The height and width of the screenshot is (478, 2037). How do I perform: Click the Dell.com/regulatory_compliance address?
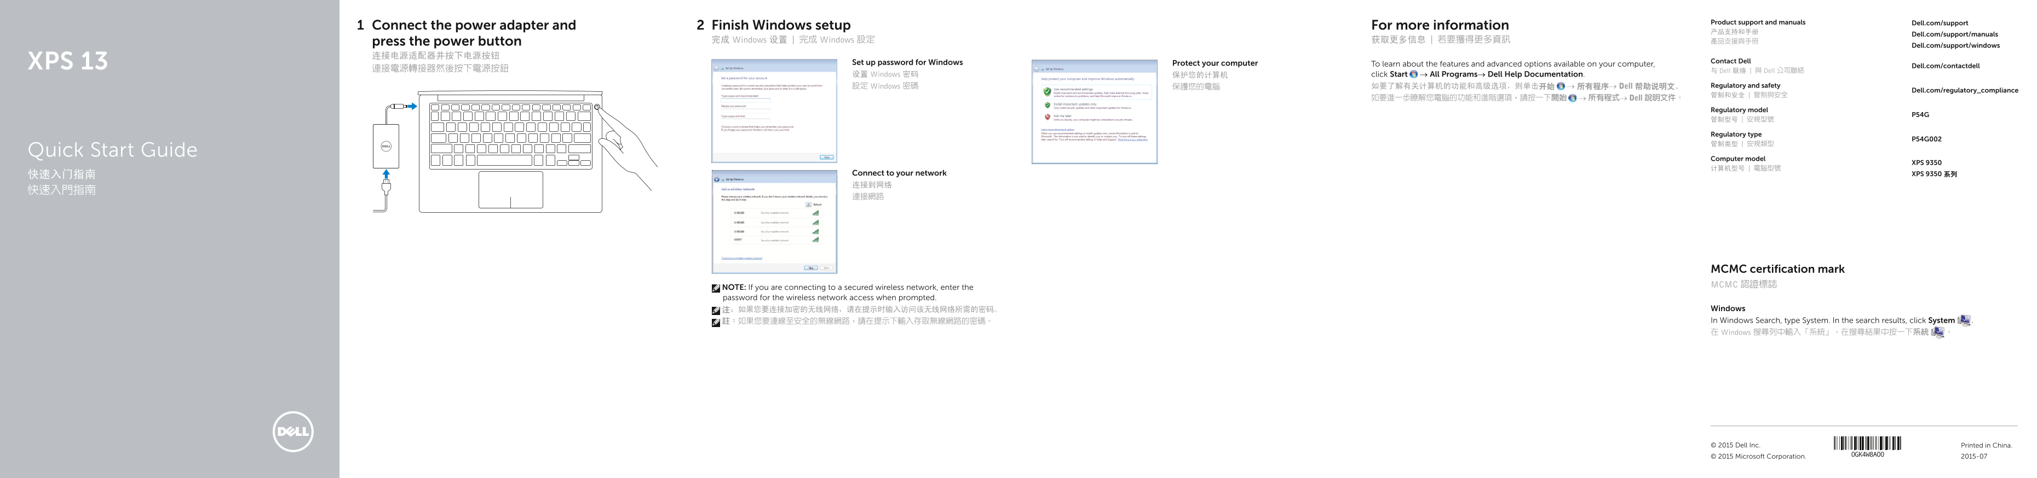1964,90
